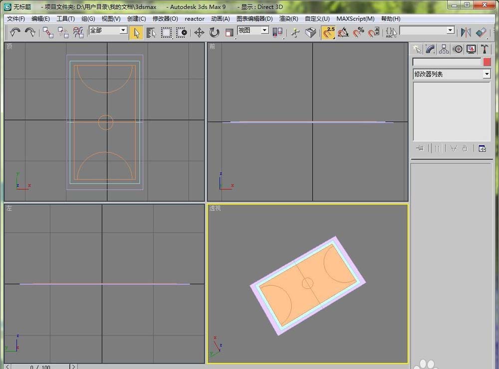Click the 顶 top viewport label
Image resolution: width=499 pixels, height=369 pixels.
point(9,46)
